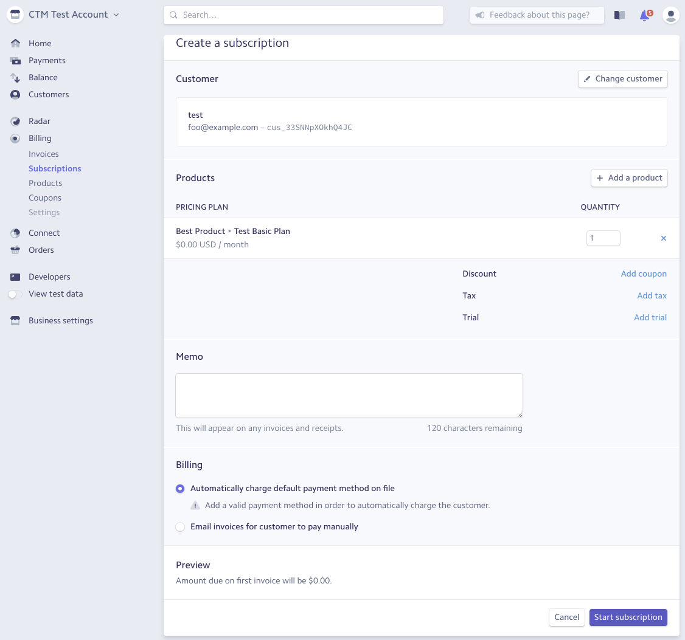Click the Connect icon in sidebar

pos(16,233)
